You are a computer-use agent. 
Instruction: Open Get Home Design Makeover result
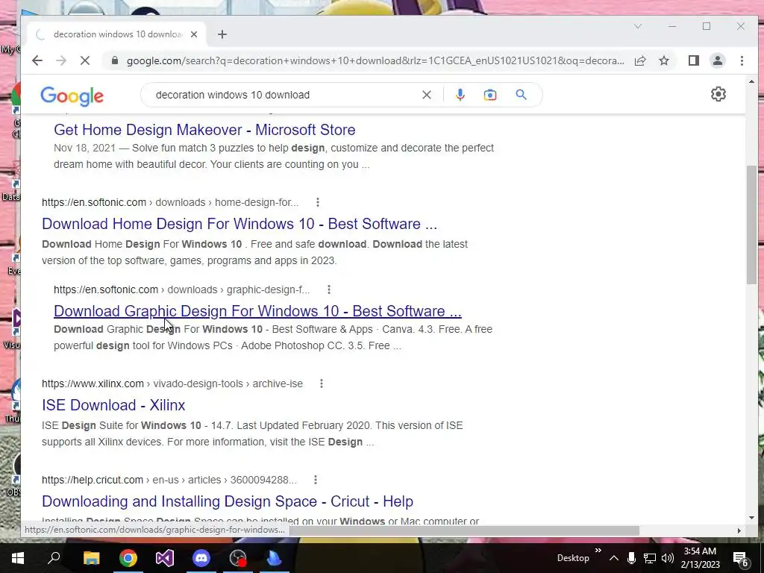pos(204,130)
